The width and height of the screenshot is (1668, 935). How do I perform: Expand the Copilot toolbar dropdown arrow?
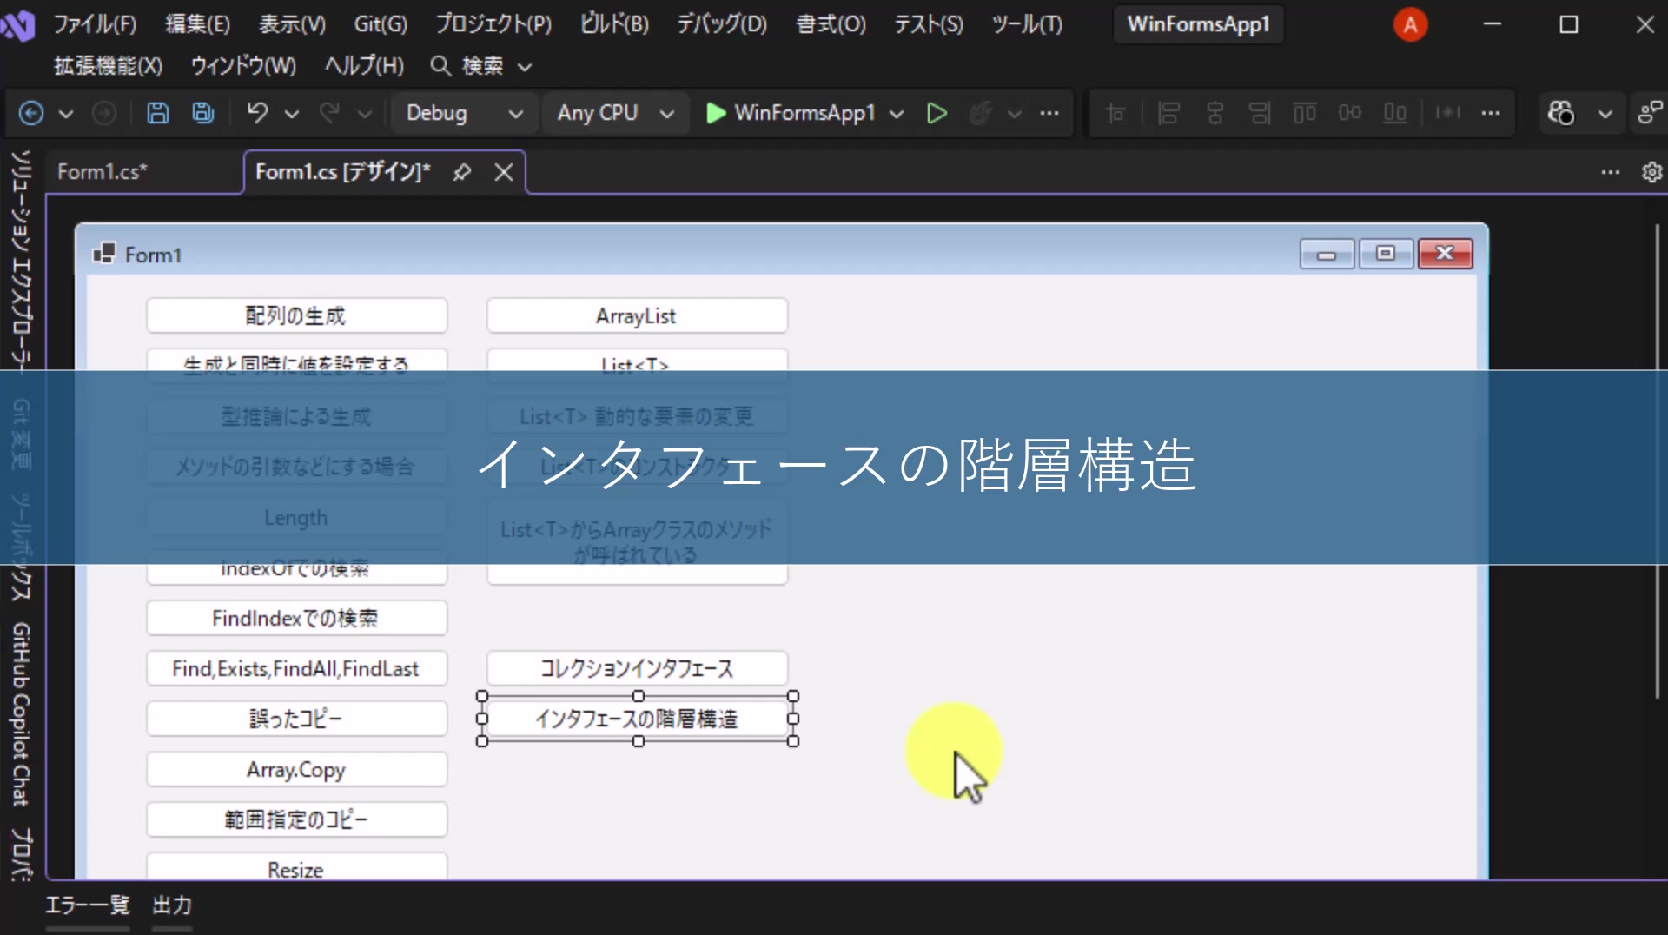(1605, 114)
